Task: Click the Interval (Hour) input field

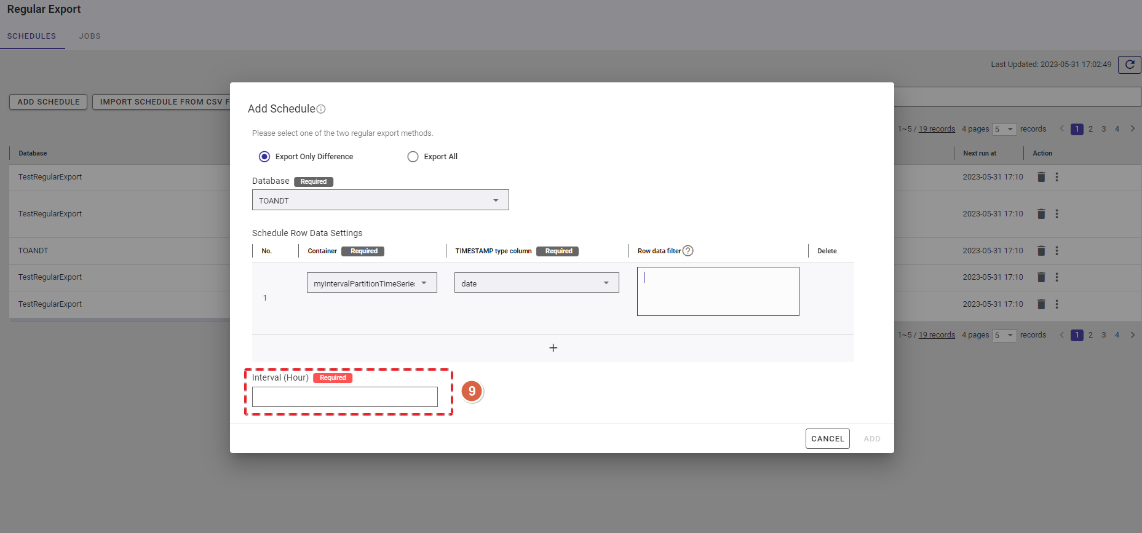Action: point(344,397)
